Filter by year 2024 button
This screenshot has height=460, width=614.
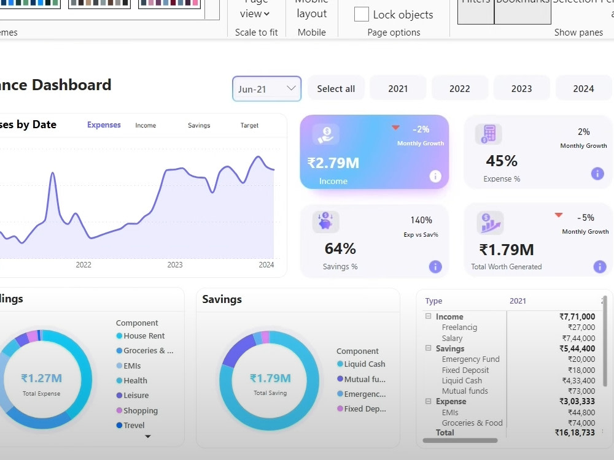click(x=583, y=89)
